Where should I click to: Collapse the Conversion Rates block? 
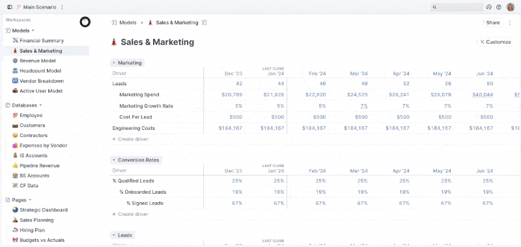(114, 160)
